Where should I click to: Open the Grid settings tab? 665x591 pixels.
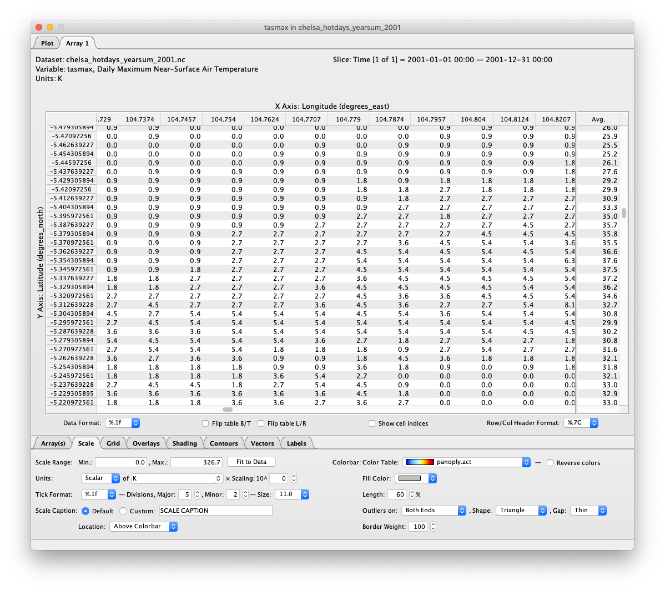pos(113,443)
